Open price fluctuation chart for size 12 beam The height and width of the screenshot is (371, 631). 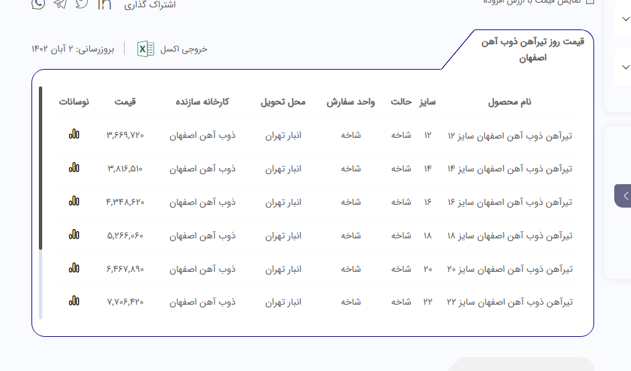point(74,134)
